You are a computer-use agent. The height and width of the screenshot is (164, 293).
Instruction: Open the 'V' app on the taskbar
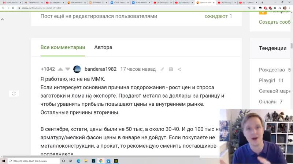93,161
